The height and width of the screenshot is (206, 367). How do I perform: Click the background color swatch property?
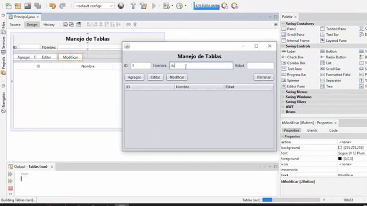(x=340, y=148)
